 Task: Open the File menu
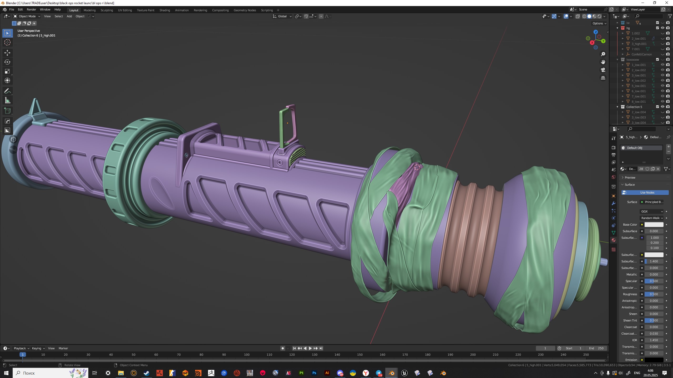coord(12,10)
